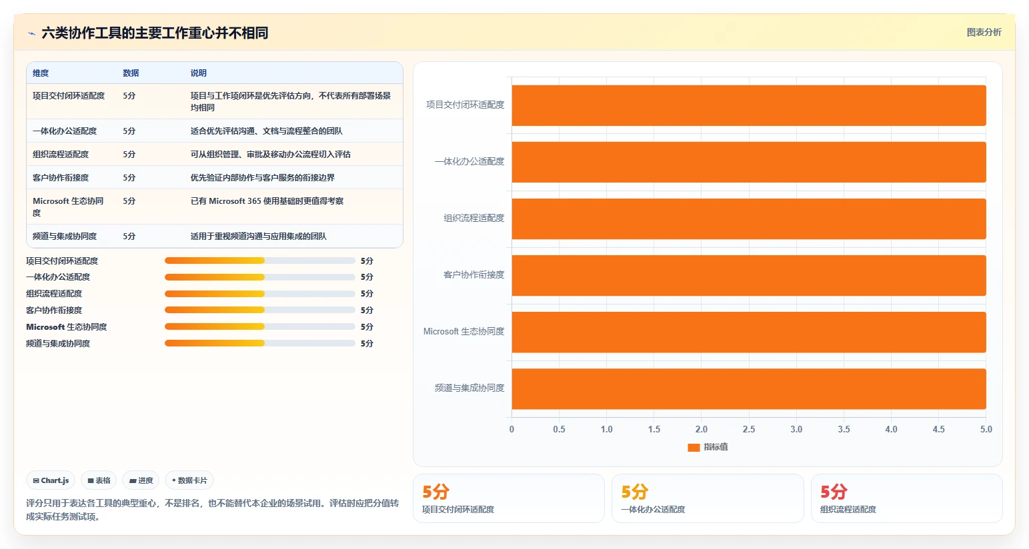Click the 客户协作衔接度 chart bar

point(749,275)
